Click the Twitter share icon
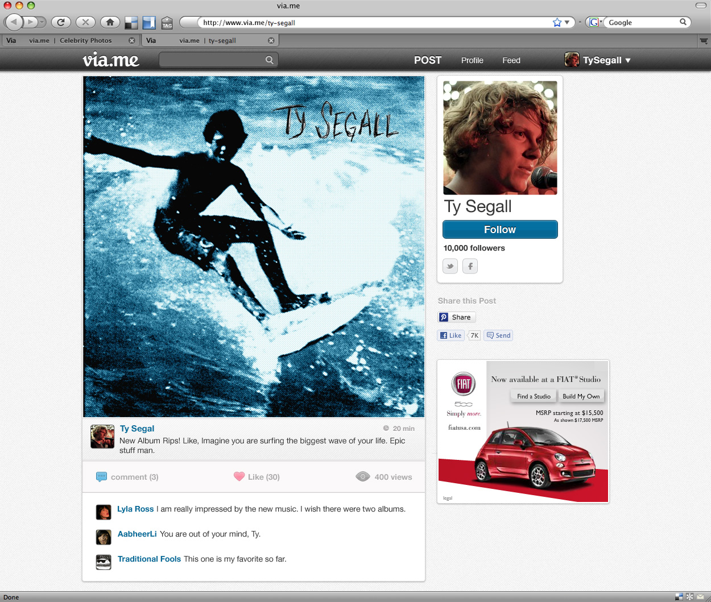This screenshot has height=602, width=711. (450, 266)
